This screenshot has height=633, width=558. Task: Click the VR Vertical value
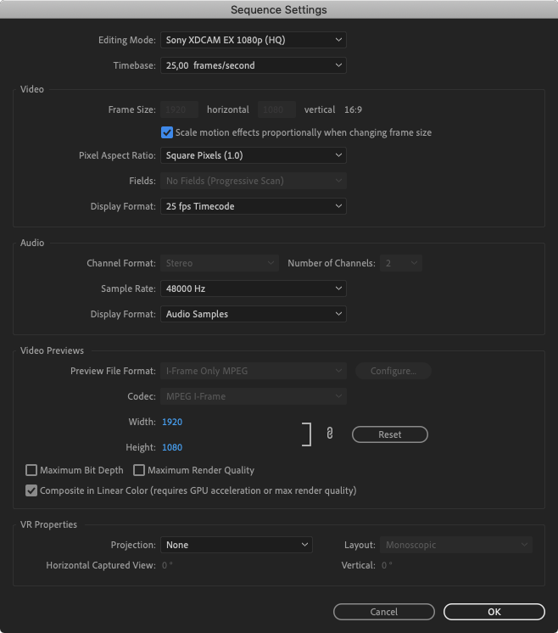click(x=387, y=565)
